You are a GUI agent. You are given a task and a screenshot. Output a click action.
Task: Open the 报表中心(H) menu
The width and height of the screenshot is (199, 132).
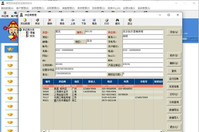[114, 8]
